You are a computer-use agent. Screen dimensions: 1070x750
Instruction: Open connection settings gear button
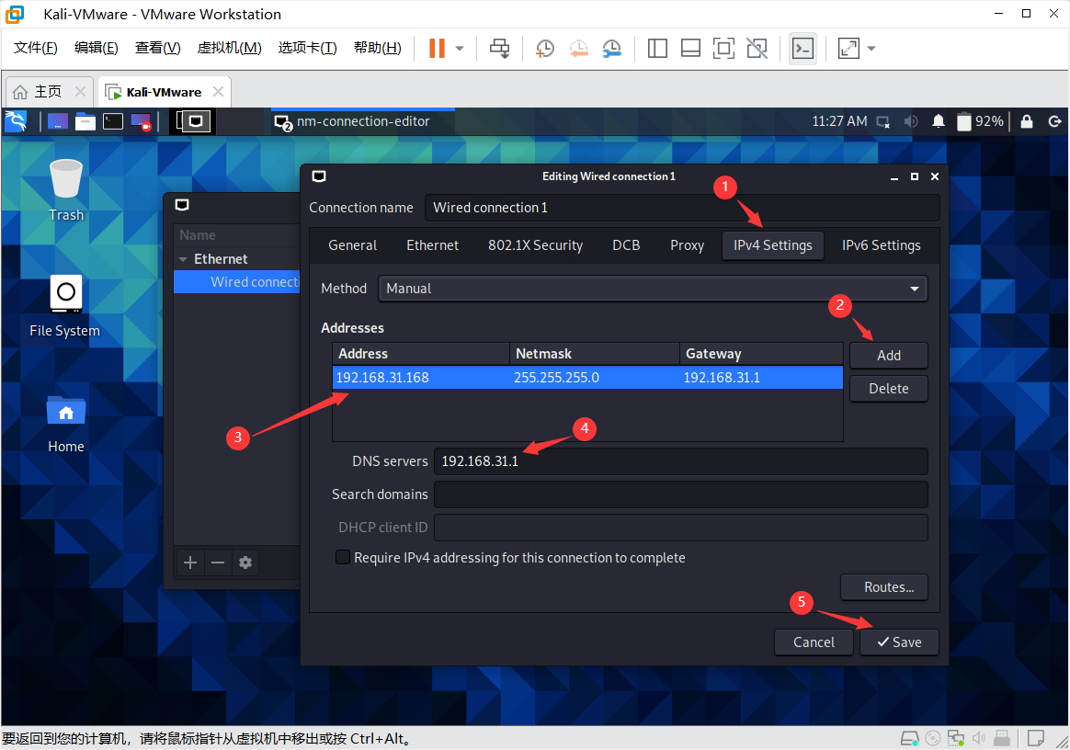245,562
